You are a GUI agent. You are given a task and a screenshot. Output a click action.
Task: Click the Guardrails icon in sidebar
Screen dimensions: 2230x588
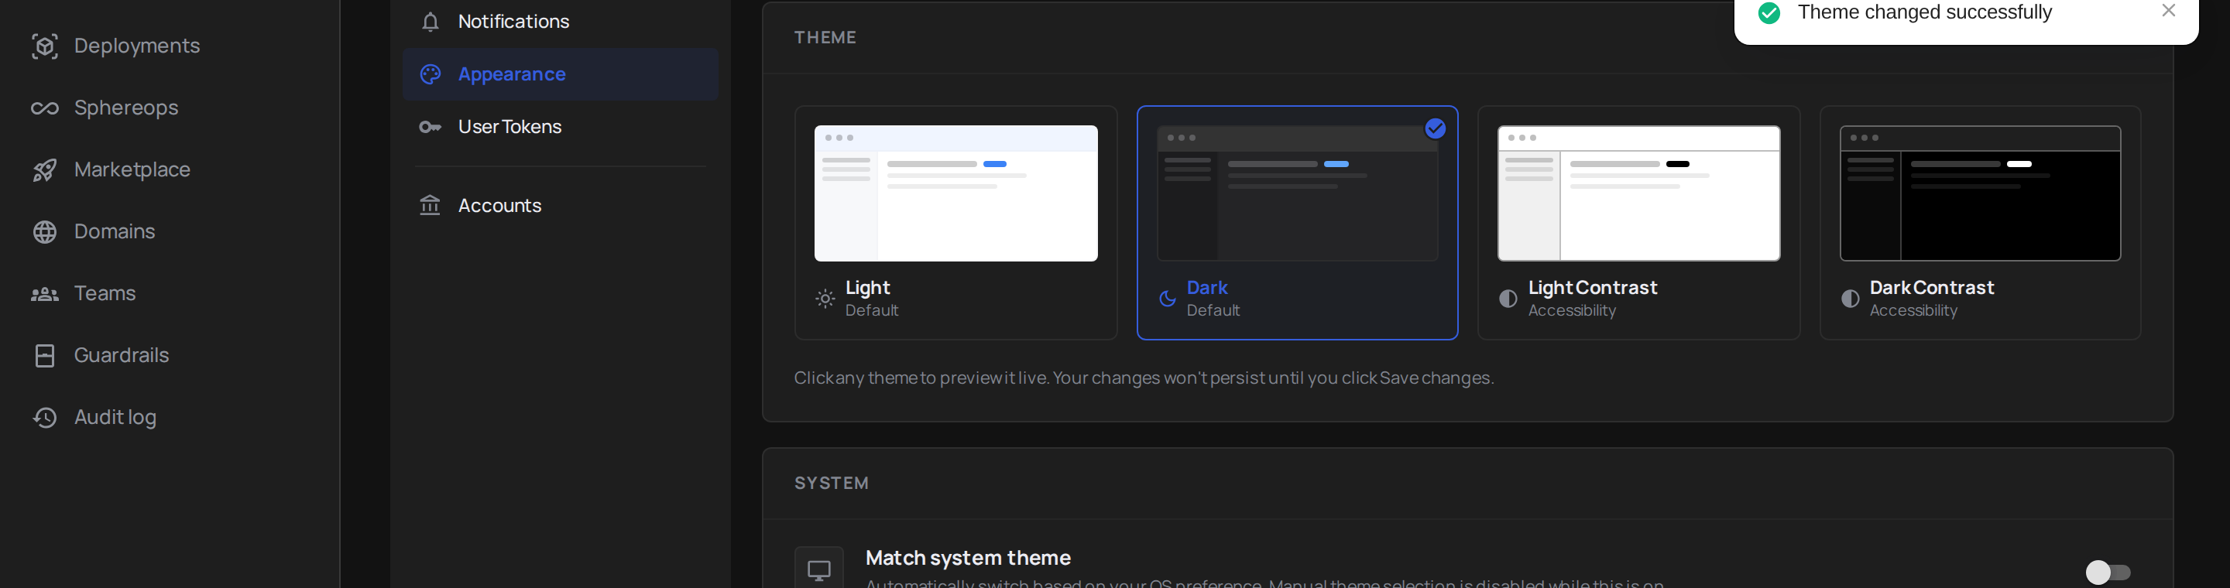pos(45,355)
